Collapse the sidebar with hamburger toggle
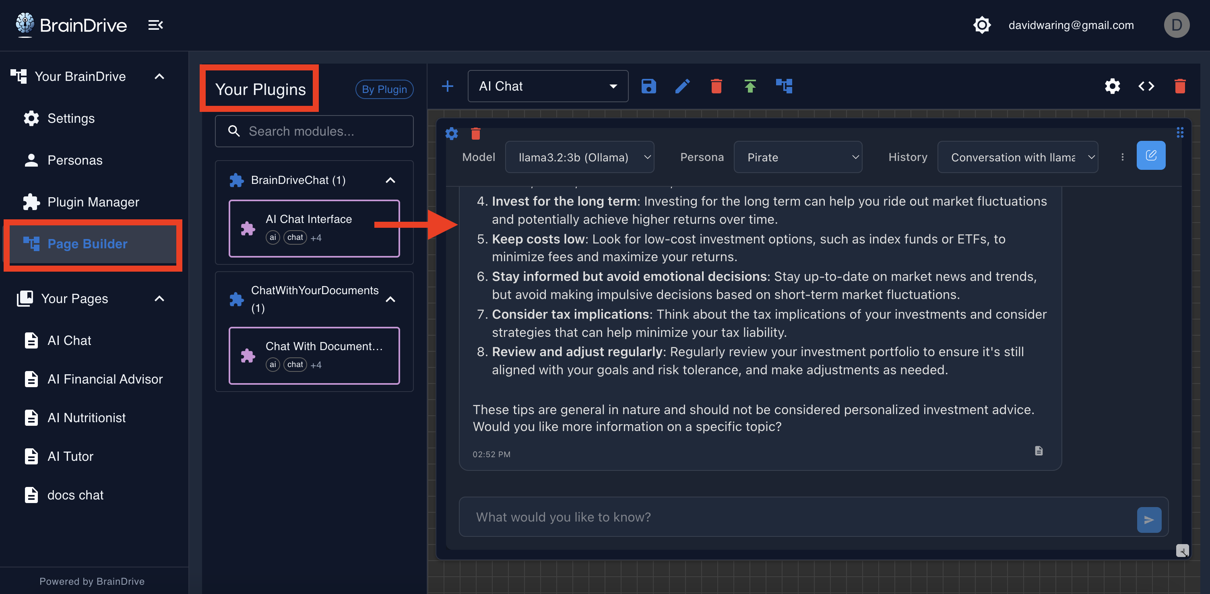Image resolution: width=1210 pixels, height=594 pixels. click(x=155, y=25)
